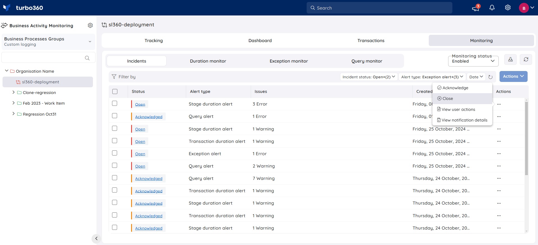538x245 pixels.
Task: Click the sidebar search magnifier icon
Action: click(87, 58)
